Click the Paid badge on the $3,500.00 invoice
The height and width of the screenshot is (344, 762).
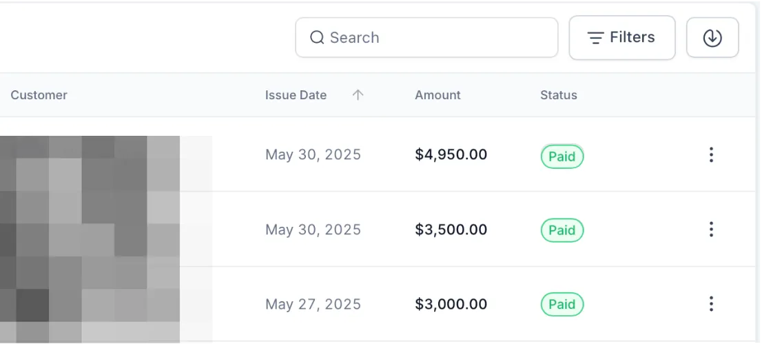[562, 230]
